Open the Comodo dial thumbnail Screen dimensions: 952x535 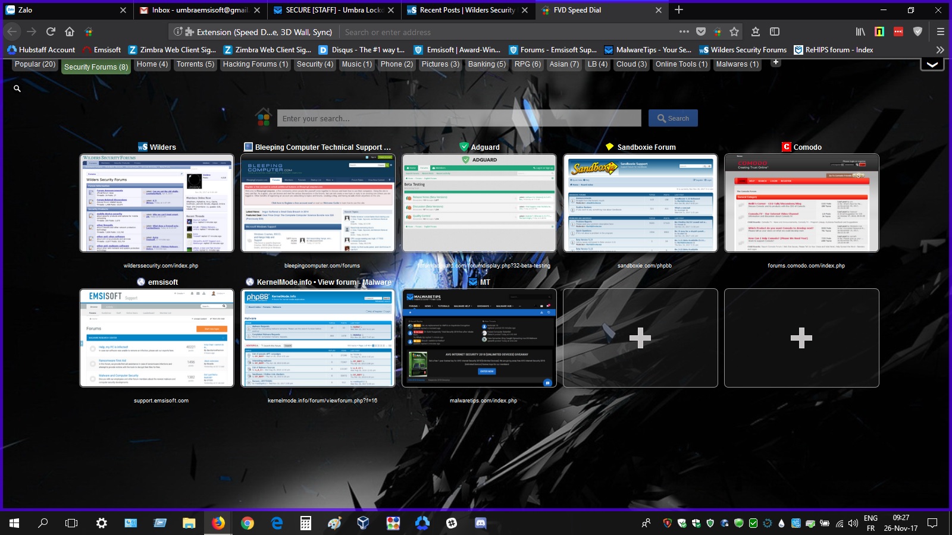[802, 203]
